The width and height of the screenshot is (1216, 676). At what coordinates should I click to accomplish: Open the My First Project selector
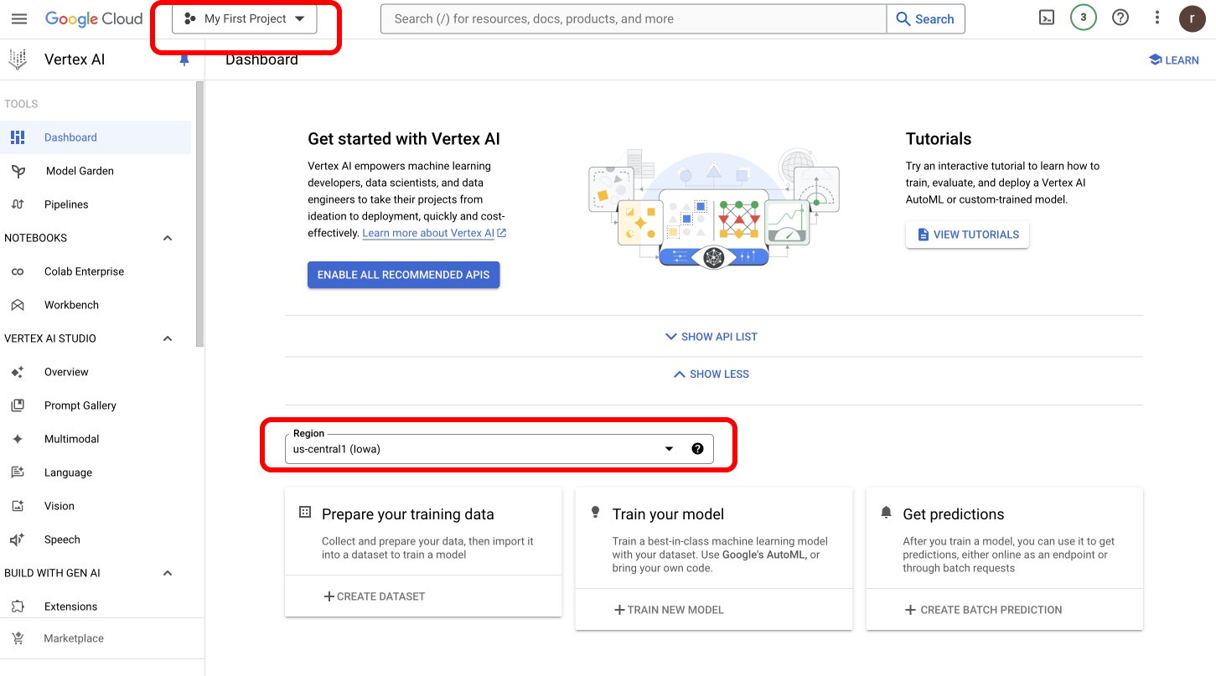245,19
